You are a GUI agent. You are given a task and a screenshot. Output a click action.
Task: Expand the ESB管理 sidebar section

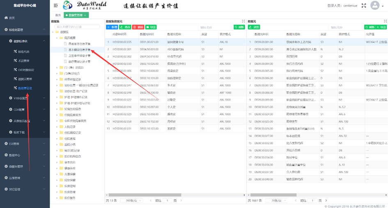(25, 143)
